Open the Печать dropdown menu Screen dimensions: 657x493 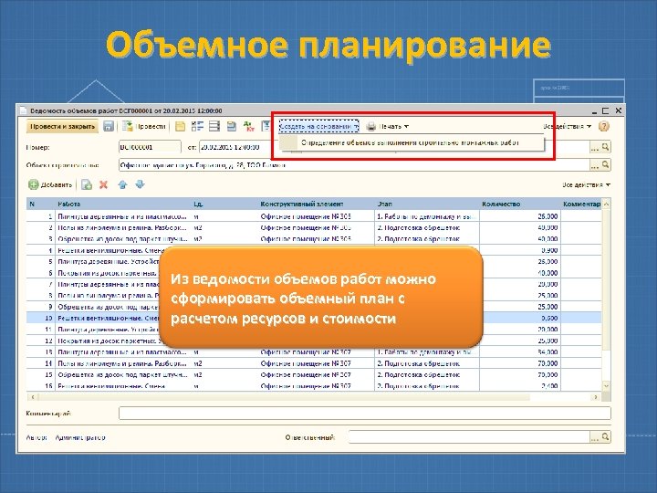388,126
